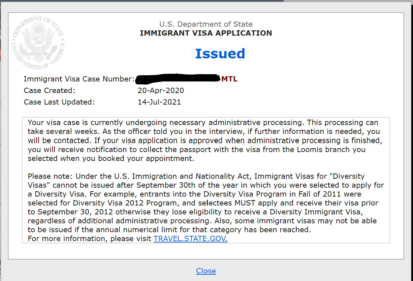Viewport: 413px width, 281px height.
Task: Click the Case Created date 20-Apr-2020
Action: pos(161,90)
